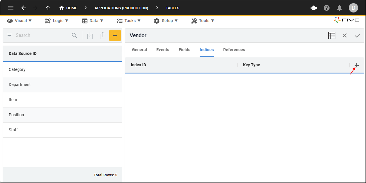Click the forward arrow icon

click(x=36, y=8)
